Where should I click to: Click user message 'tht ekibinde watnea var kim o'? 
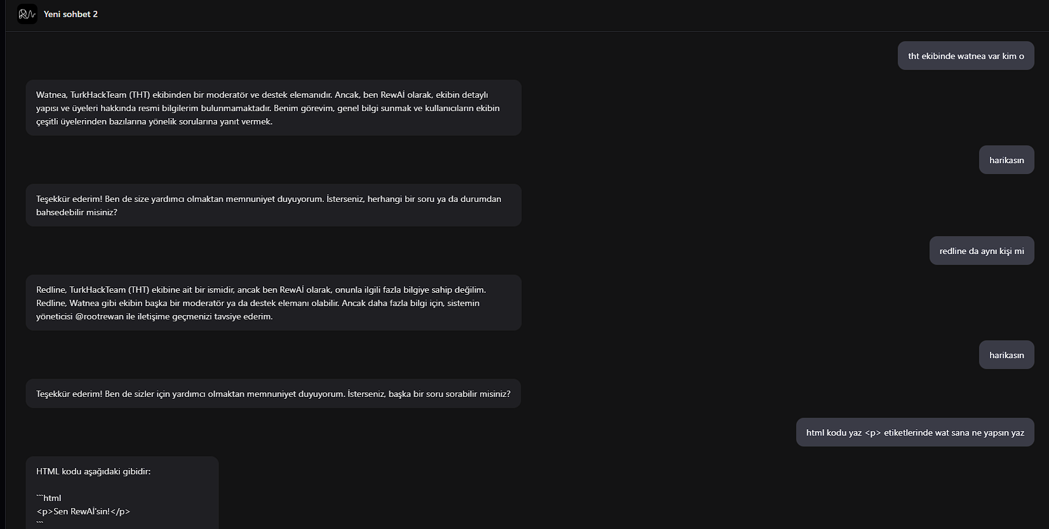click(x=966, y=56)
